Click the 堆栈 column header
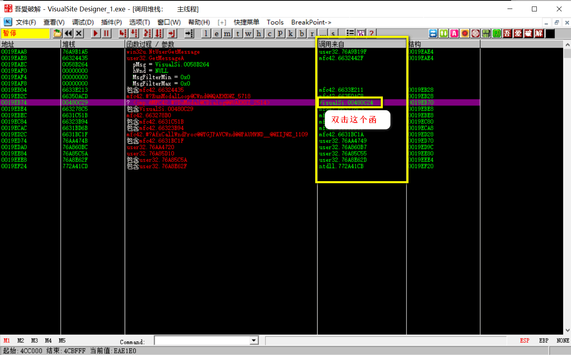 point(93,44)
